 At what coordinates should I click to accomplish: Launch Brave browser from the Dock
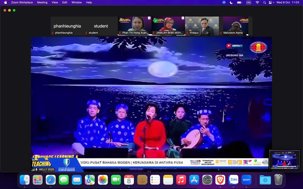pyautogui.click(x=220, y=180)
